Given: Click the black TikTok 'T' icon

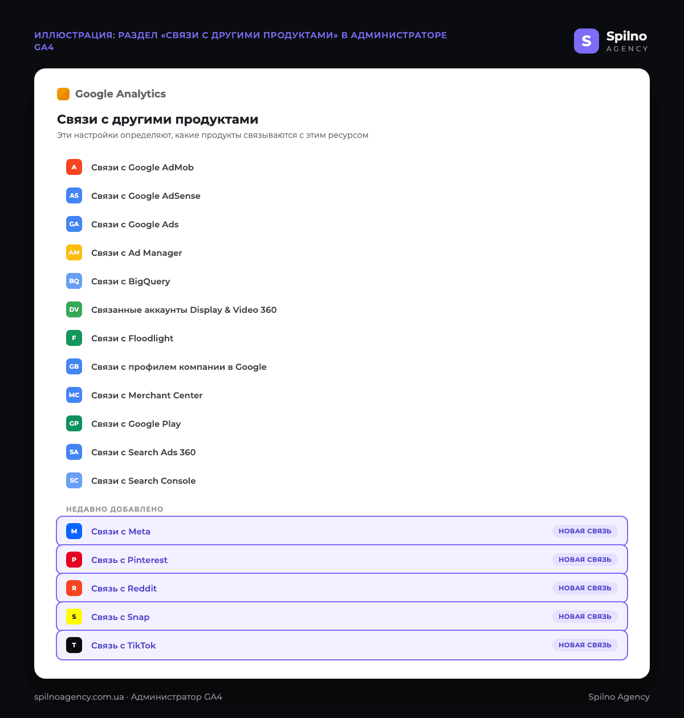Looking at the screenshot, I should pos(74,645).
